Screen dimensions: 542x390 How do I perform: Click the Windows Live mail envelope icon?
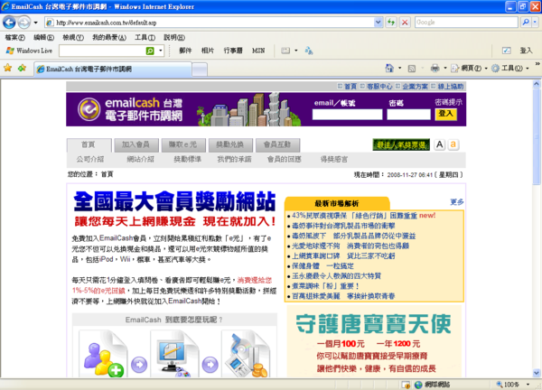coord(285,51)
